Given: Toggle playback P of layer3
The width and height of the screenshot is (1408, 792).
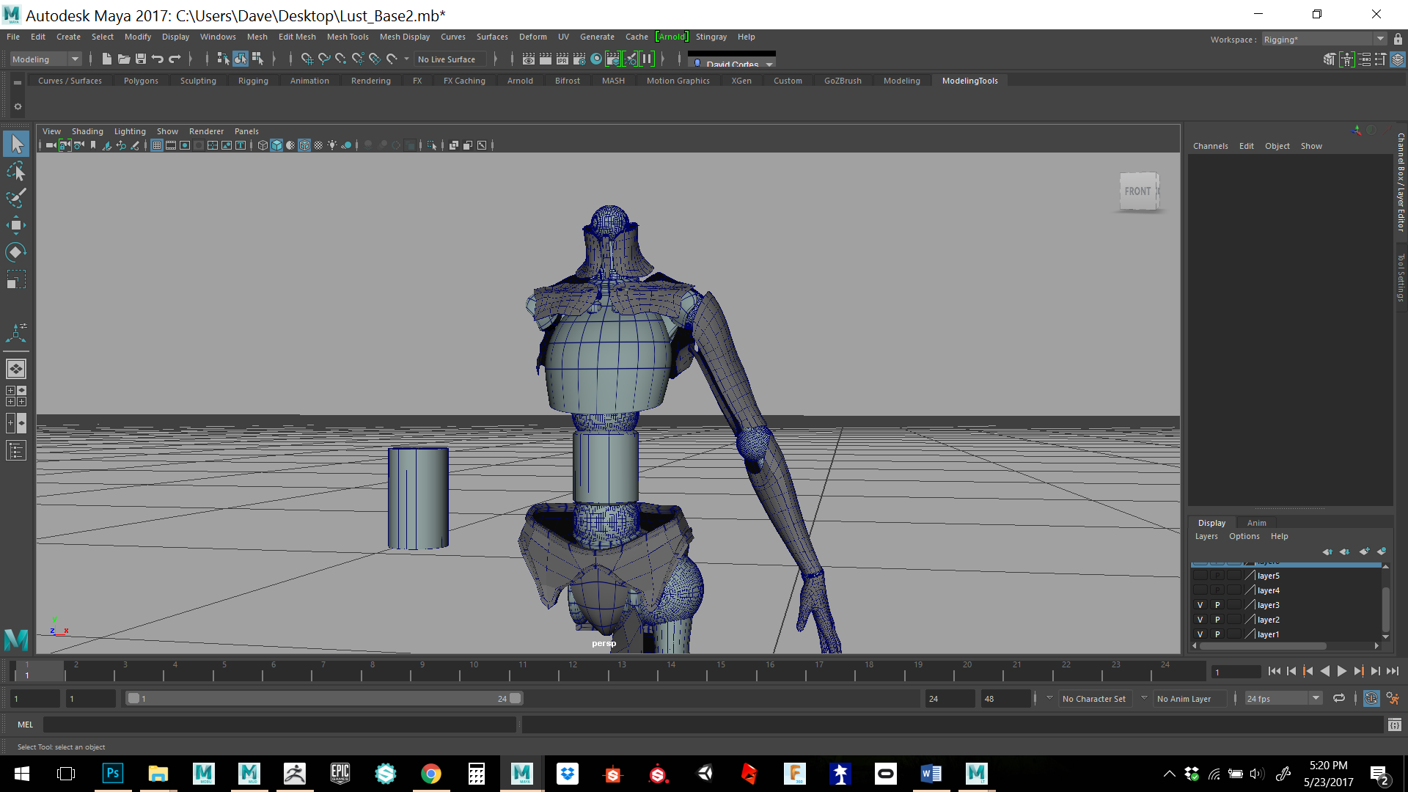Looking at the screenshot, I should tap(1217, 605).
